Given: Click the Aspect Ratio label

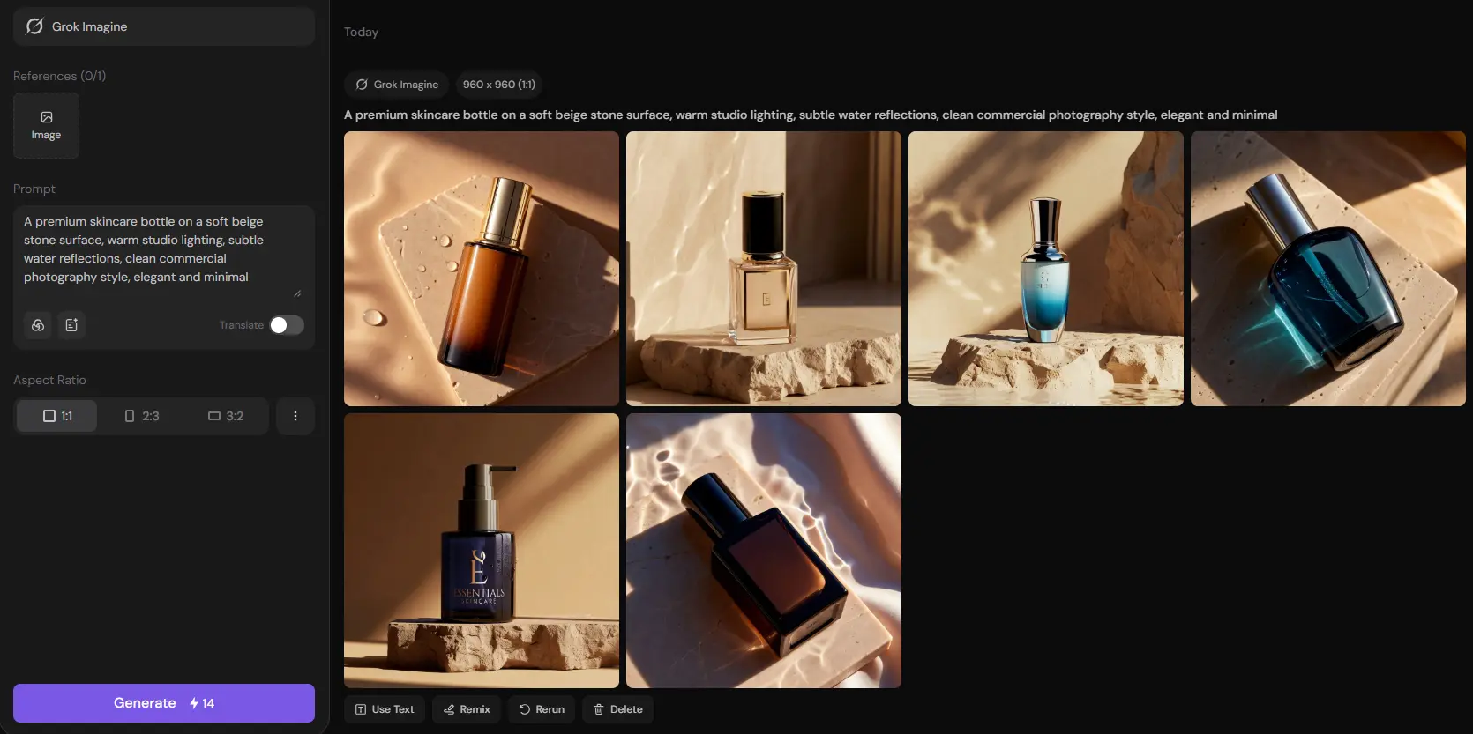Looking at the screenshot, I should click(49, 380).
